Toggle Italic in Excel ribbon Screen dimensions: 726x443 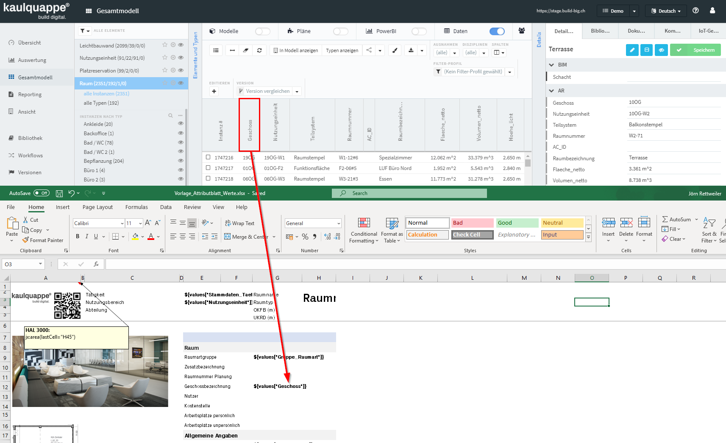pos(87,237)
